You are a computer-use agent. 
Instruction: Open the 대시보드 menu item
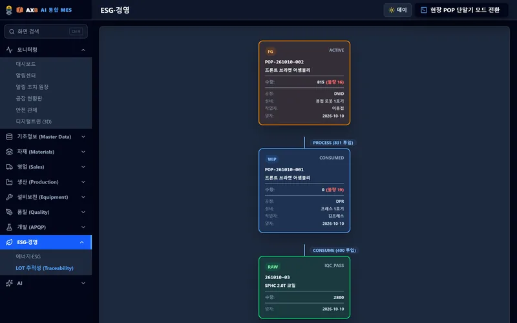[26, 64]
